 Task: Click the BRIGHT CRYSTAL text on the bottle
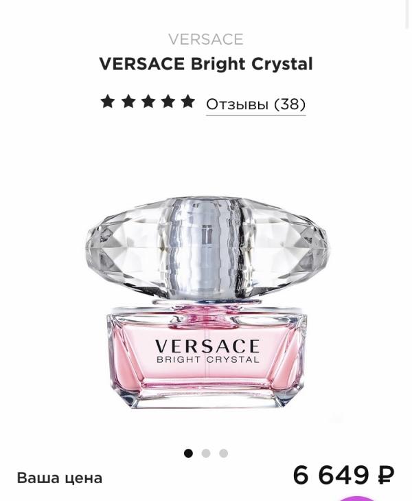[x=208, y=359]
